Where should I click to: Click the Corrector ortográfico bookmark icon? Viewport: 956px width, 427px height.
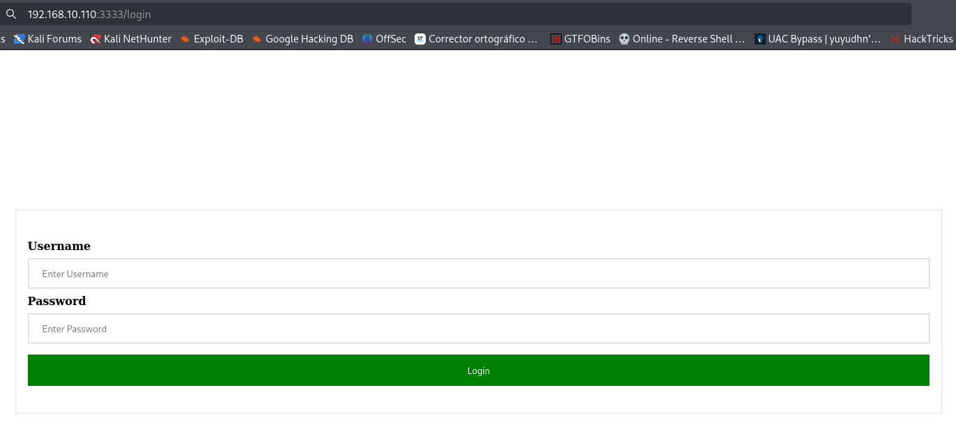(420, 39)
